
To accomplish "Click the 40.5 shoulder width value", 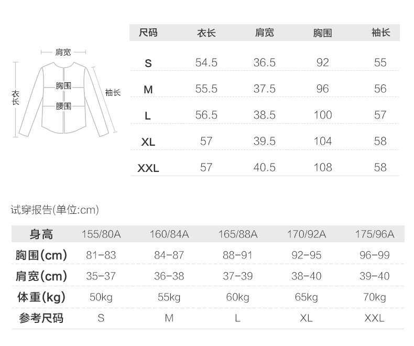I will click(264, 168).
